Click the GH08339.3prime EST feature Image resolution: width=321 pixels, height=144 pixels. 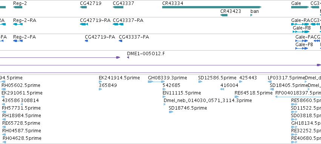pyautogui.click(x=157, y=82)
